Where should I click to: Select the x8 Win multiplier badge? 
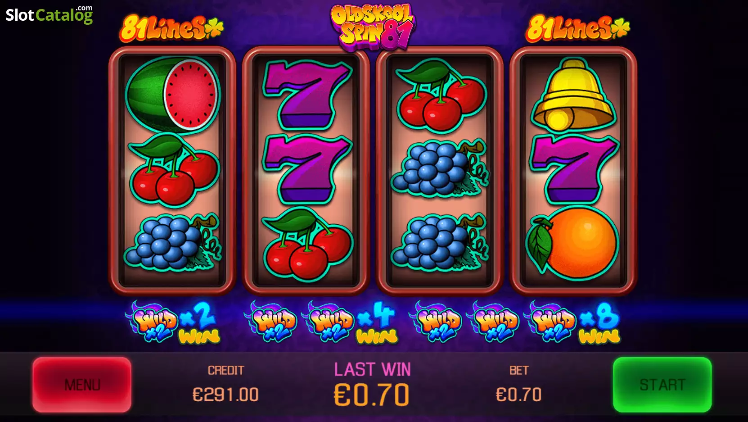(x=599, y=323)
